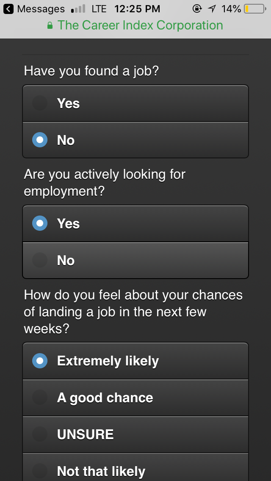
Task: Tap the Messages return label
Action: click(x=41, y=8)
